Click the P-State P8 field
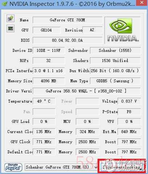The image size is (148, 174). click(129, 112)
